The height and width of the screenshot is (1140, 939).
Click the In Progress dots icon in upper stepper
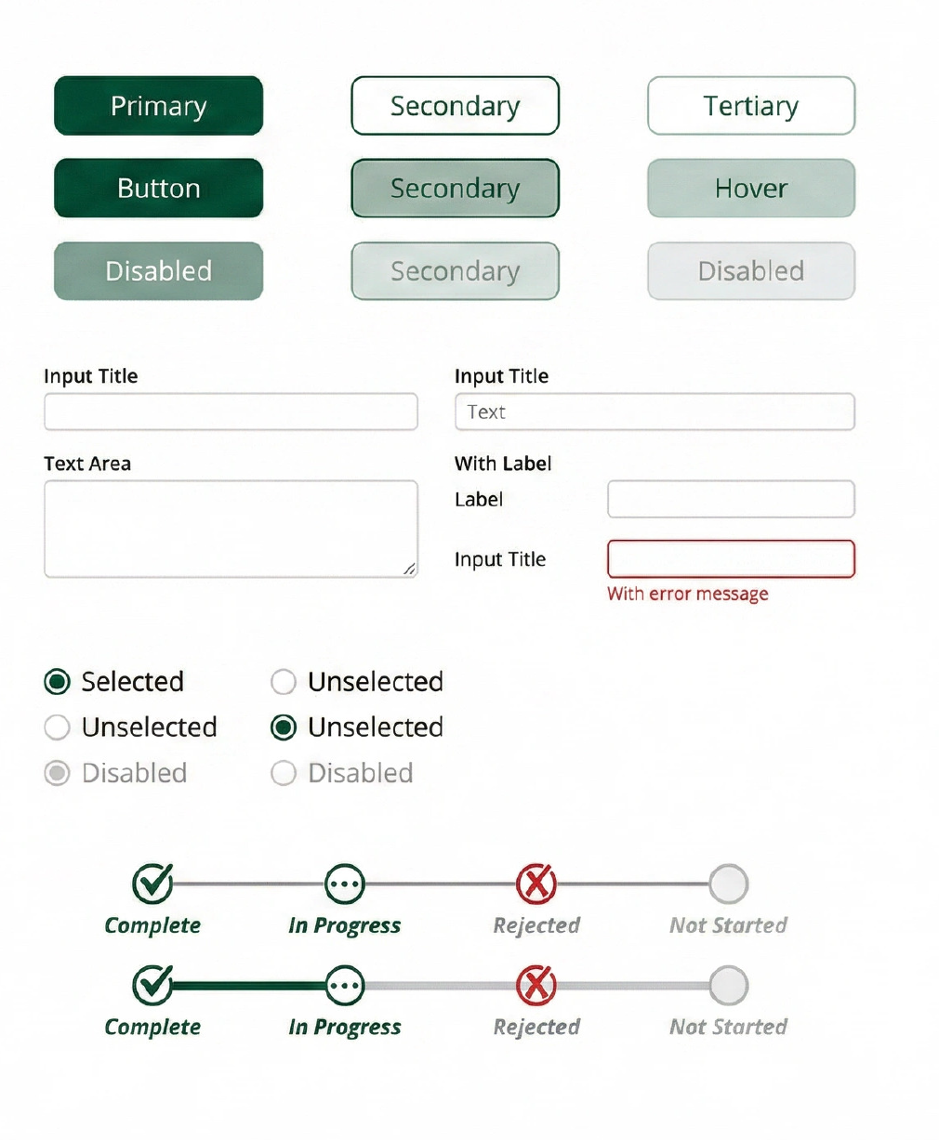(x=345, y=884)
